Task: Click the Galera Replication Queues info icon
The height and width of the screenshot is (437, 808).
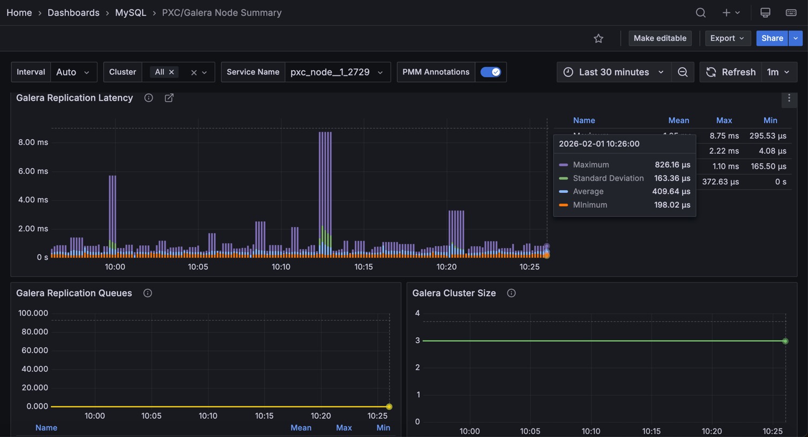Action: pos(147,293)
